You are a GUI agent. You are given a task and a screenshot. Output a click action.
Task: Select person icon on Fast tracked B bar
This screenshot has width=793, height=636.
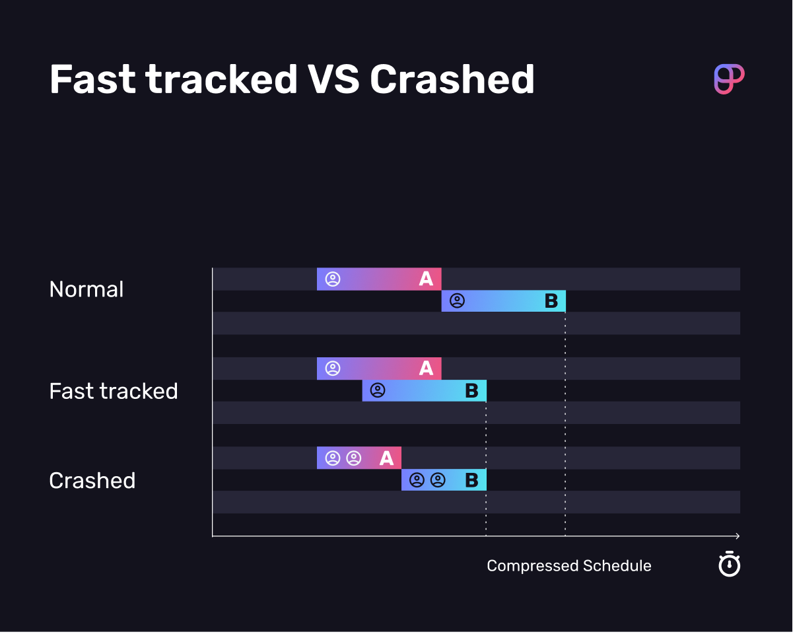(378, 390)
